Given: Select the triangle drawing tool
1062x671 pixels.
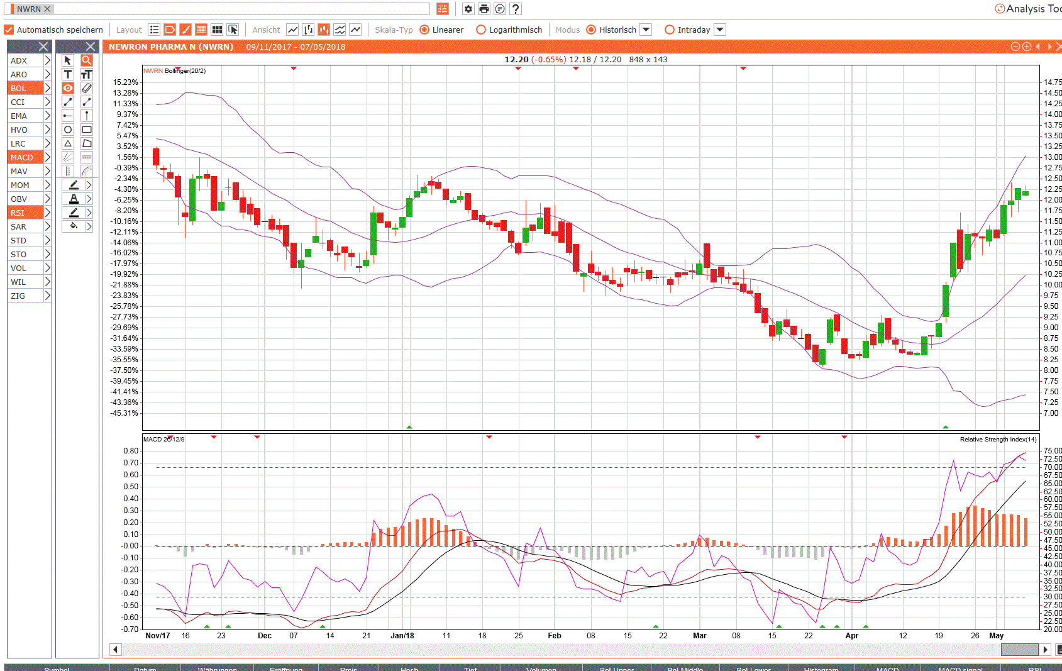Looking at the screenshot, I should 68,143.
